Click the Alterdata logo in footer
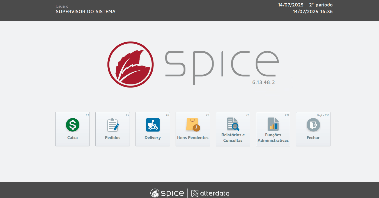The width and height of the screenshot is (379, 198). pos(210,193)
